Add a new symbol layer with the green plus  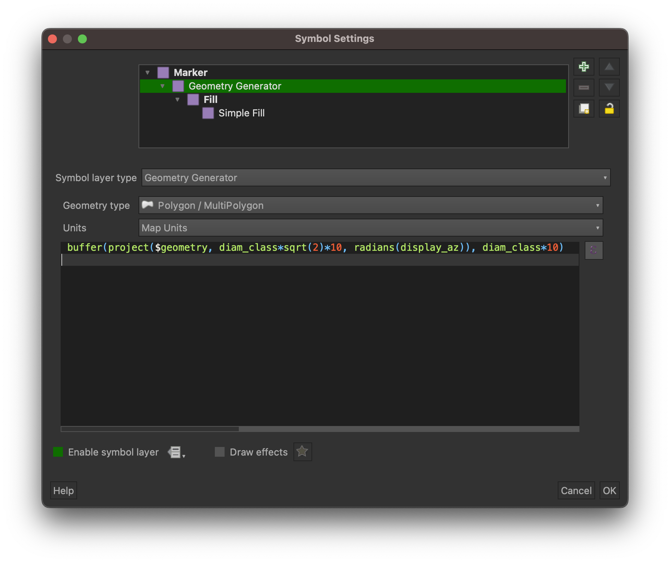584,67
